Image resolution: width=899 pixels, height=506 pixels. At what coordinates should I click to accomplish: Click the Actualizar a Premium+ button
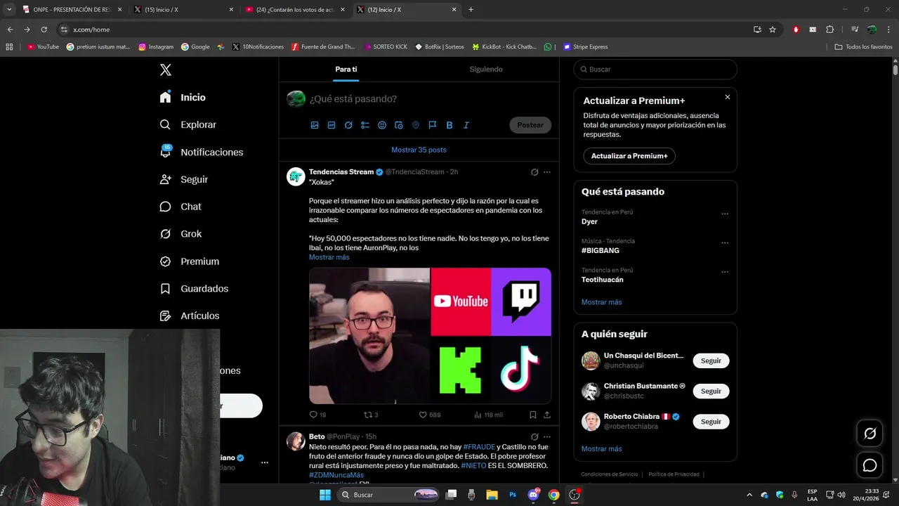click(x=629, y=156)
